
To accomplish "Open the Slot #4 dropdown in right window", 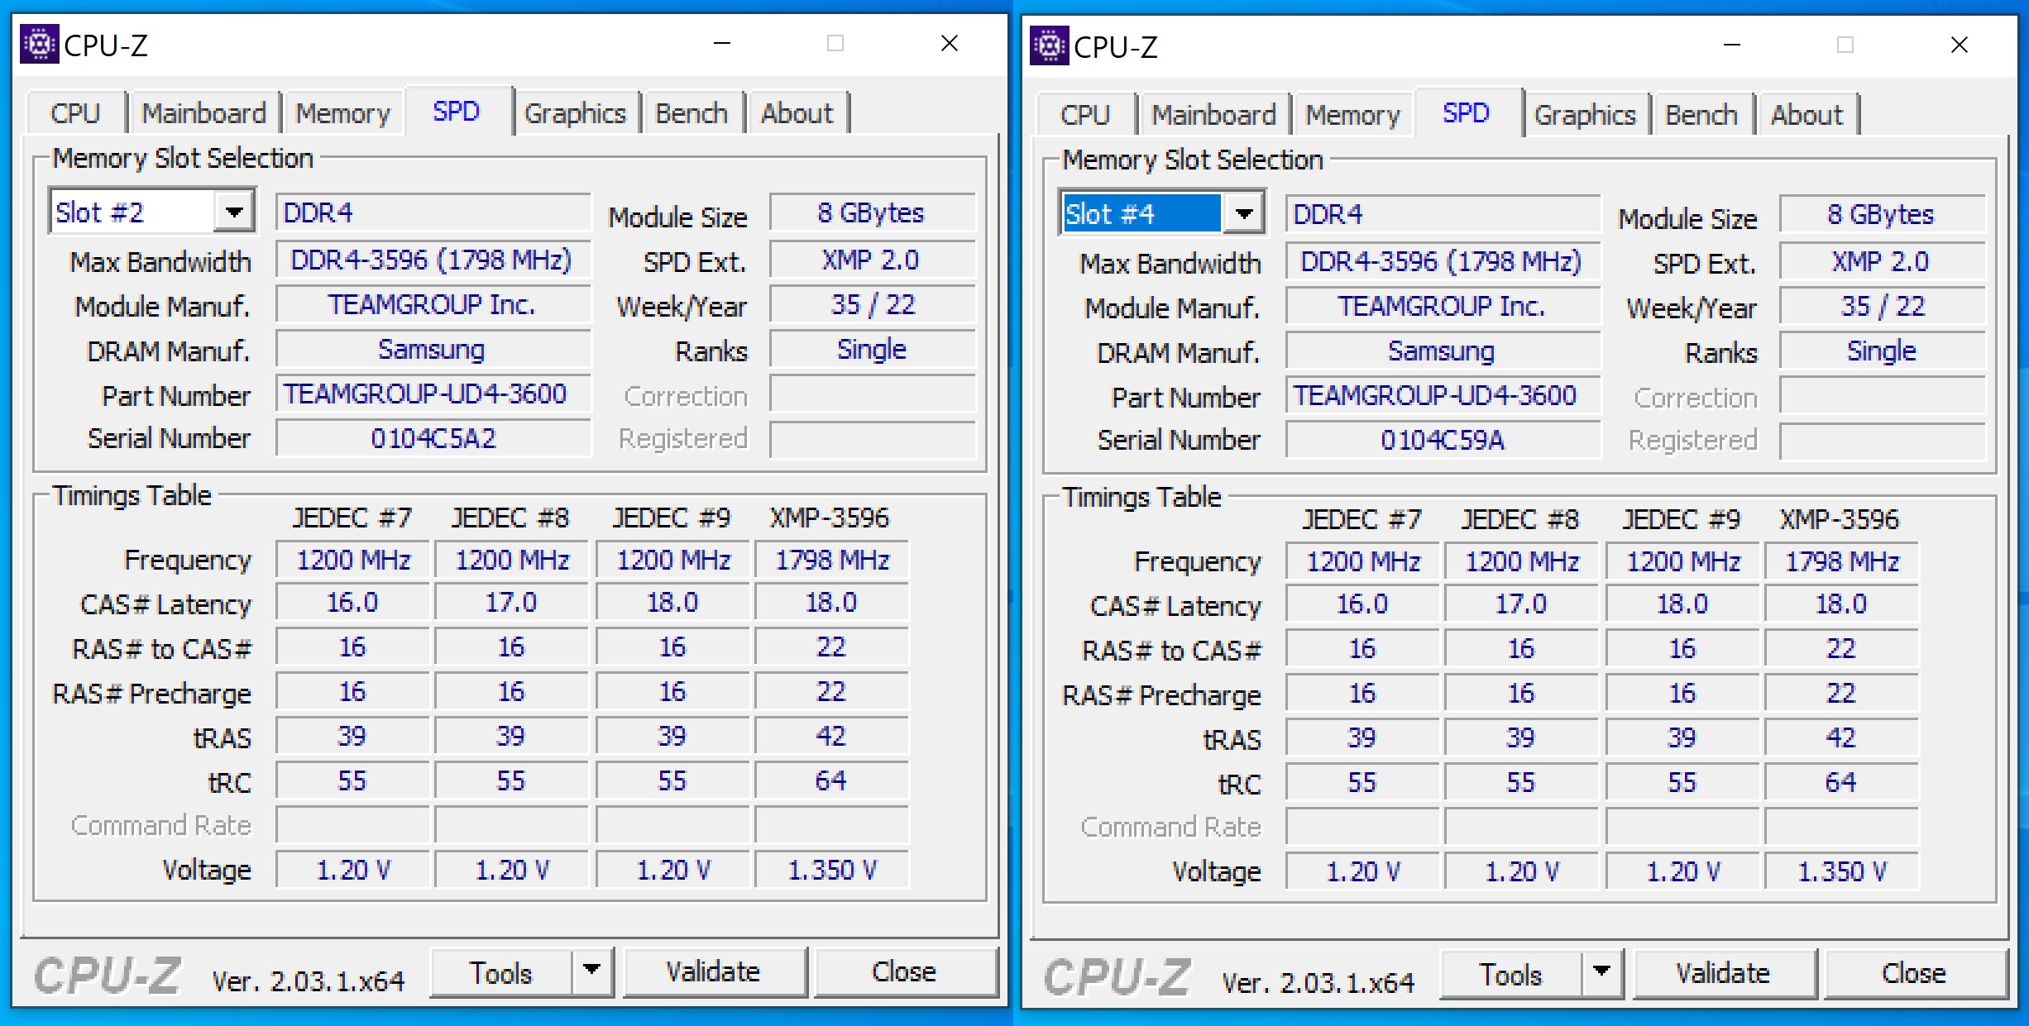I will point(1244,214).
